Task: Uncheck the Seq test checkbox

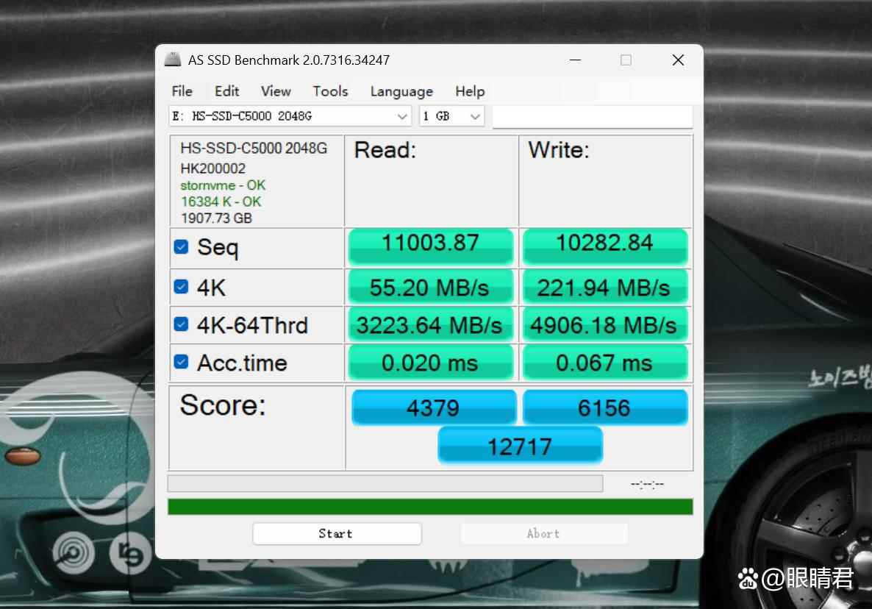Action: [x=181, y=246]
